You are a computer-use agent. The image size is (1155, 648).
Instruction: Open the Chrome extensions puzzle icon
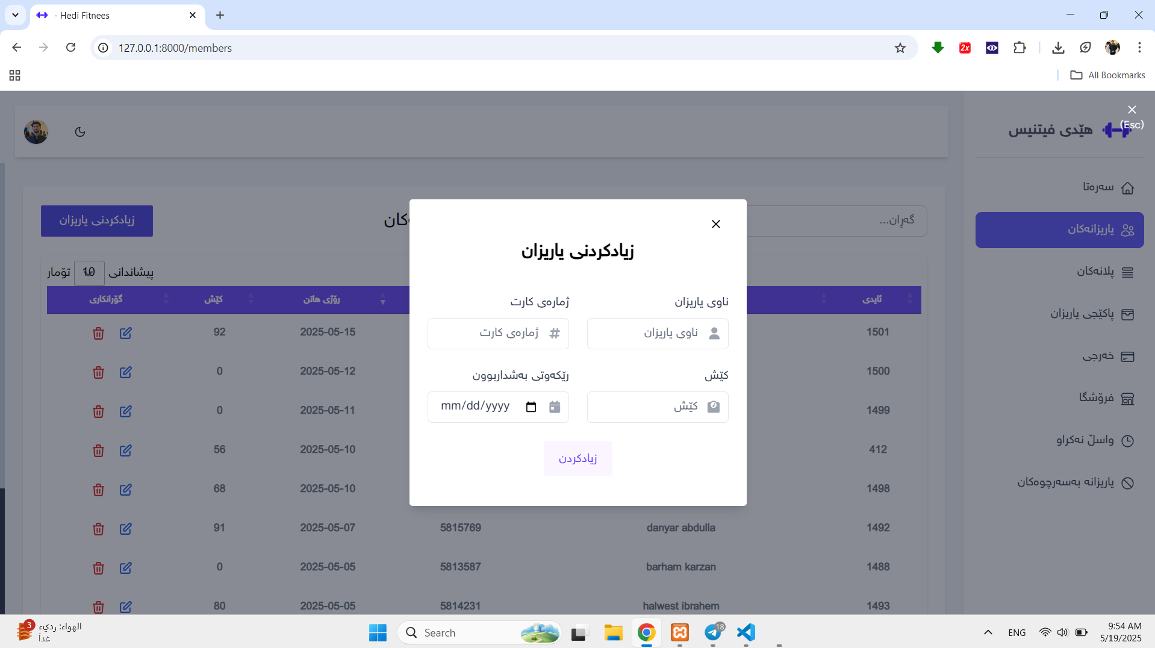[1019, 48]
